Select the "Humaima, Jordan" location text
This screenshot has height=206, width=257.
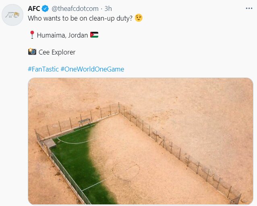click(62, 35)
